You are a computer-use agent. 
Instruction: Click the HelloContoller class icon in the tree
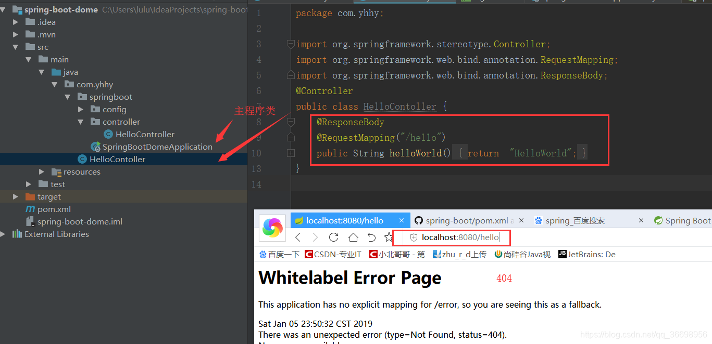(x=82, y=159)
